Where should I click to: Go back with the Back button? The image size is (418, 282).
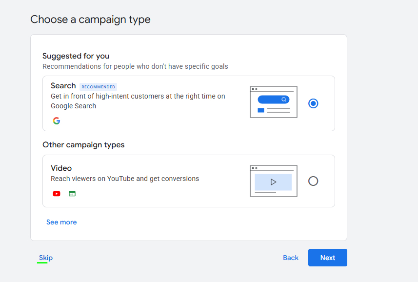[291, 258]
